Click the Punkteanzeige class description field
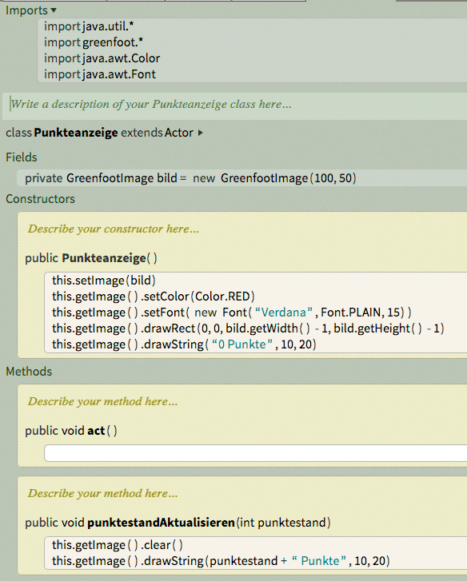The image size is (467, 581). tap(234, 105)
